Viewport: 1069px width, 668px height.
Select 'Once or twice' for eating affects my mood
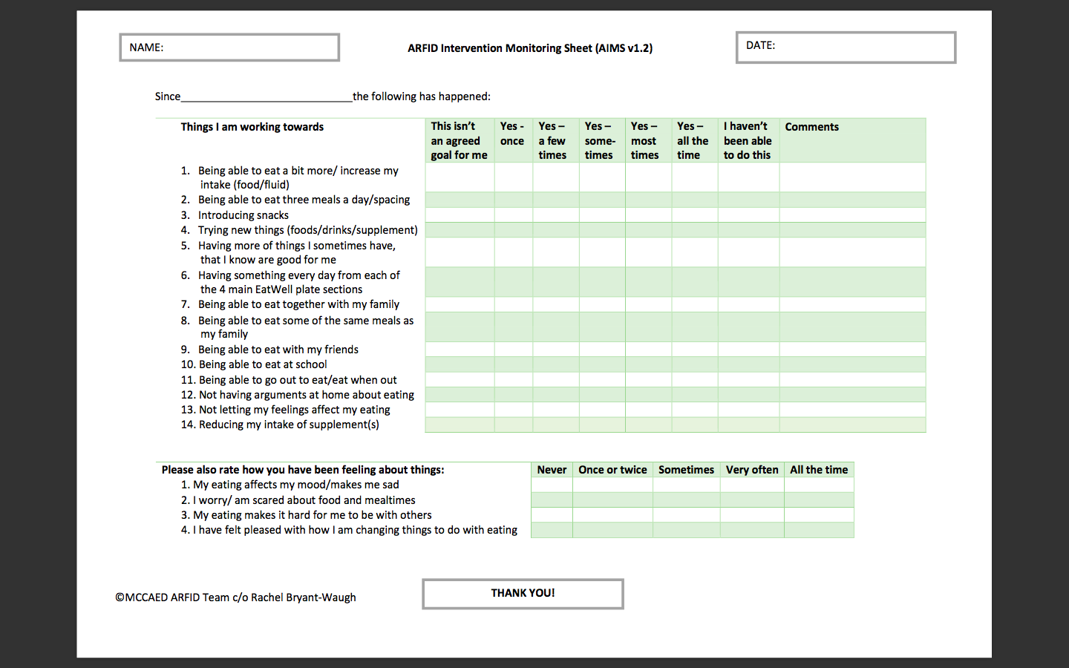(x=612, y=485)
